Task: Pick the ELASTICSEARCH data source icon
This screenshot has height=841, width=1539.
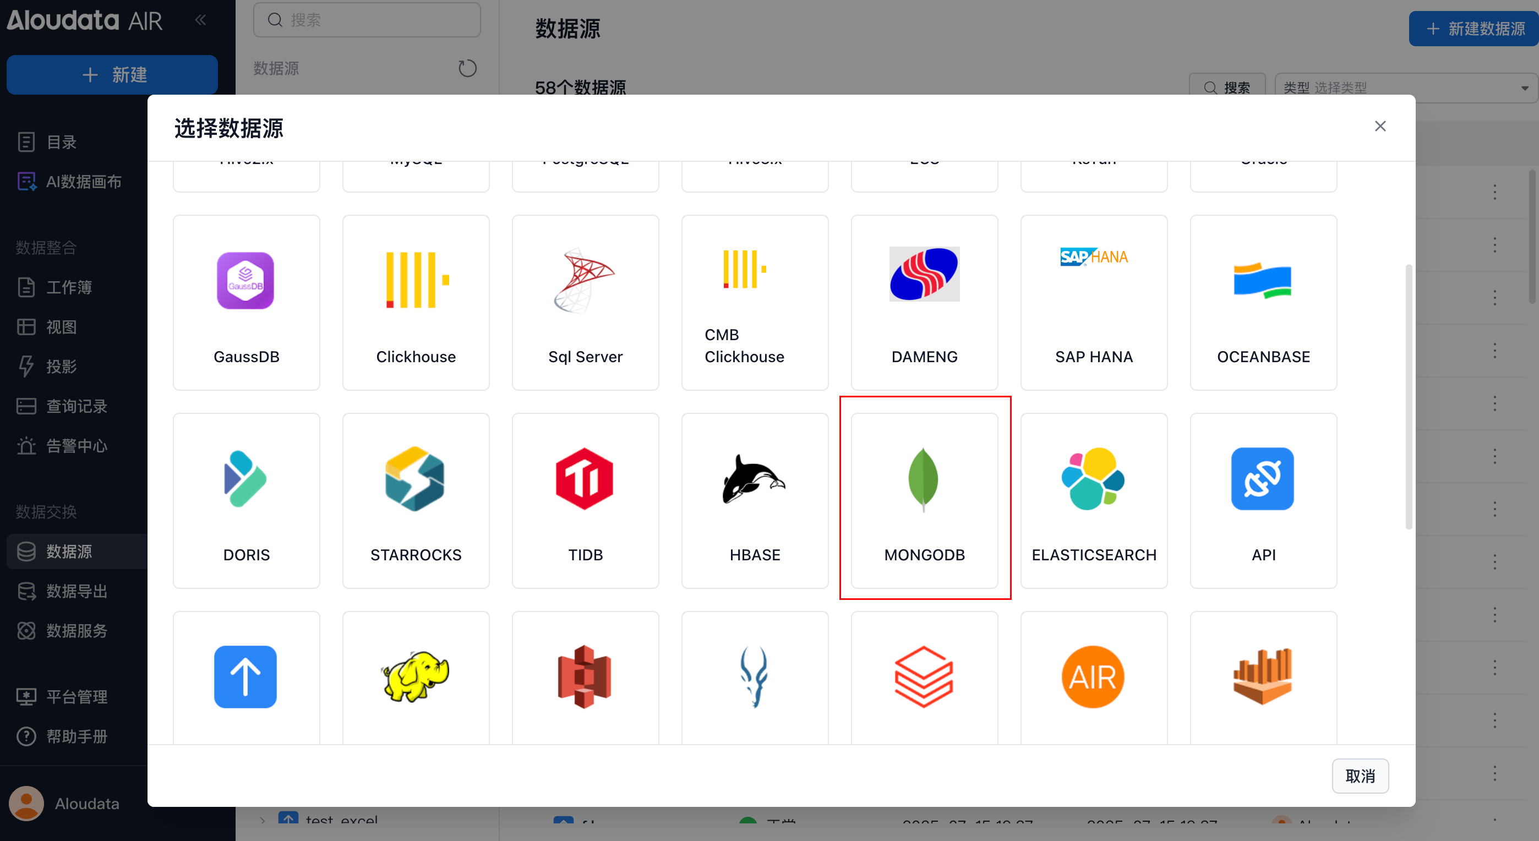Action: tap(1093, 478)
